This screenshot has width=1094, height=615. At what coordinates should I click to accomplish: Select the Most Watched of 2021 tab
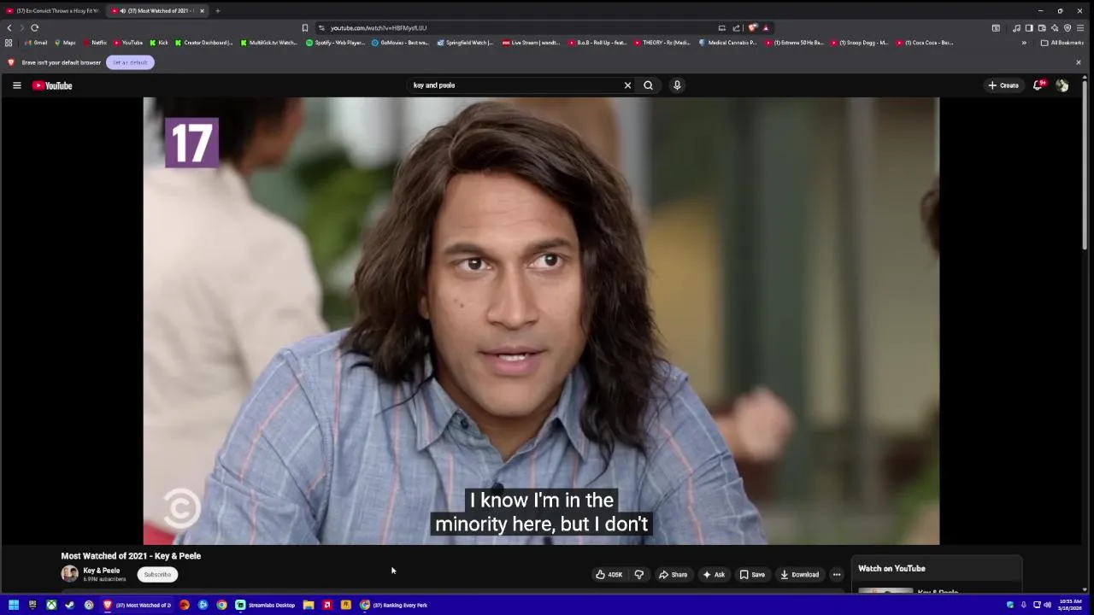coord(156,10)
